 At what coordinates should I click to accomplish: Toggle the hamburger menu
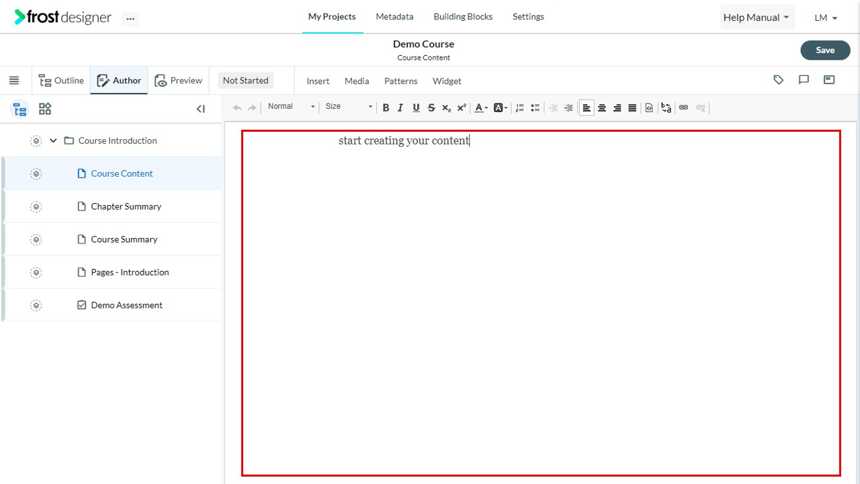14,81
